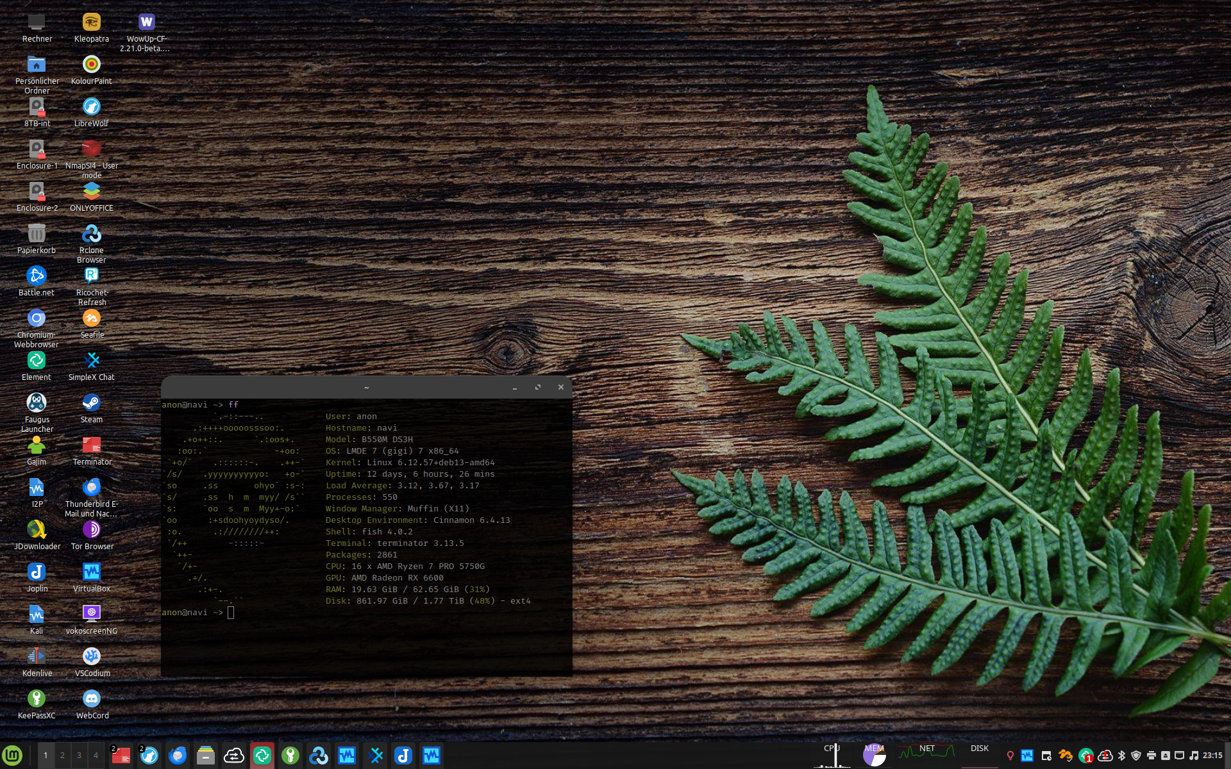Click the MEM pie chart monitor
The height and width of the screenshot is (769, 1231).
(x=874, y=756)
